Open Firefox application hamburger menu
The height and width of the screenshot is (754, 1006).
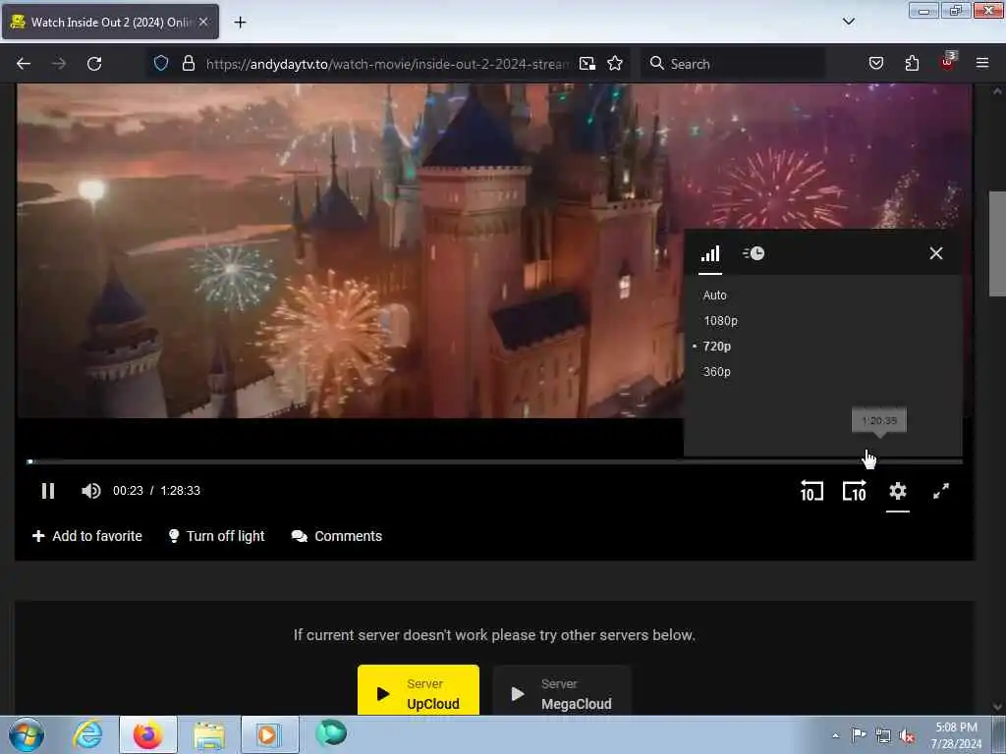(982, 64)
